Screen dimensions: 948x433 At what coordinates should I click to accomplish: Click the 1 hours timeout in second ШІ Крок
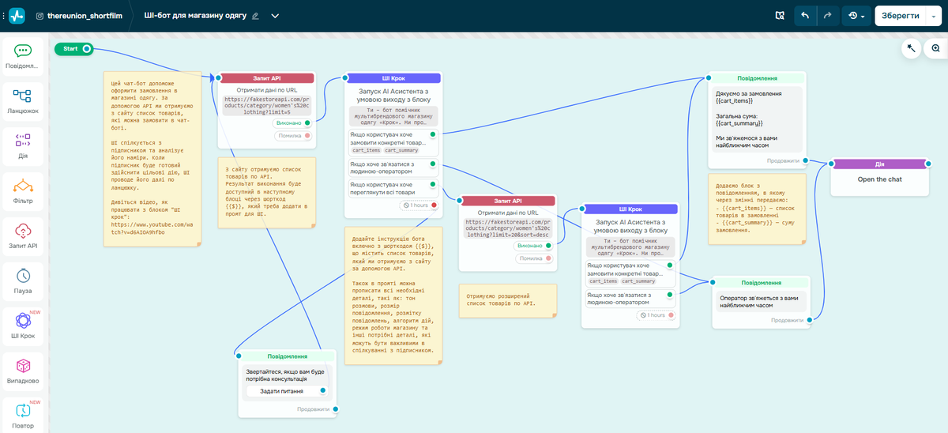tap(656, 315)
